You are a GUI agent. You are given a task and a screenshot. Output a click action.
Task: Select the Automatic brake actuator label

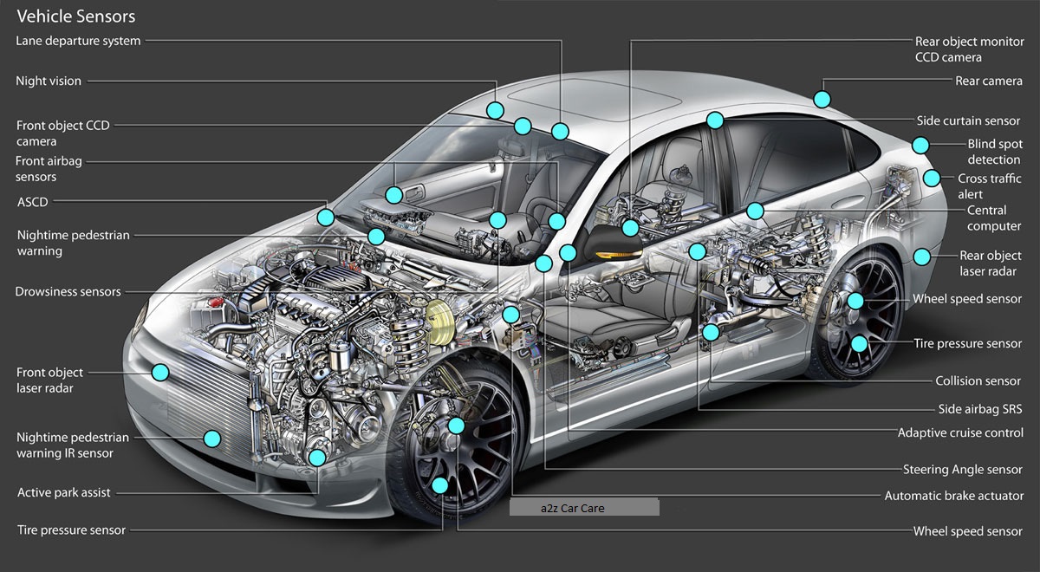point(954,497)
